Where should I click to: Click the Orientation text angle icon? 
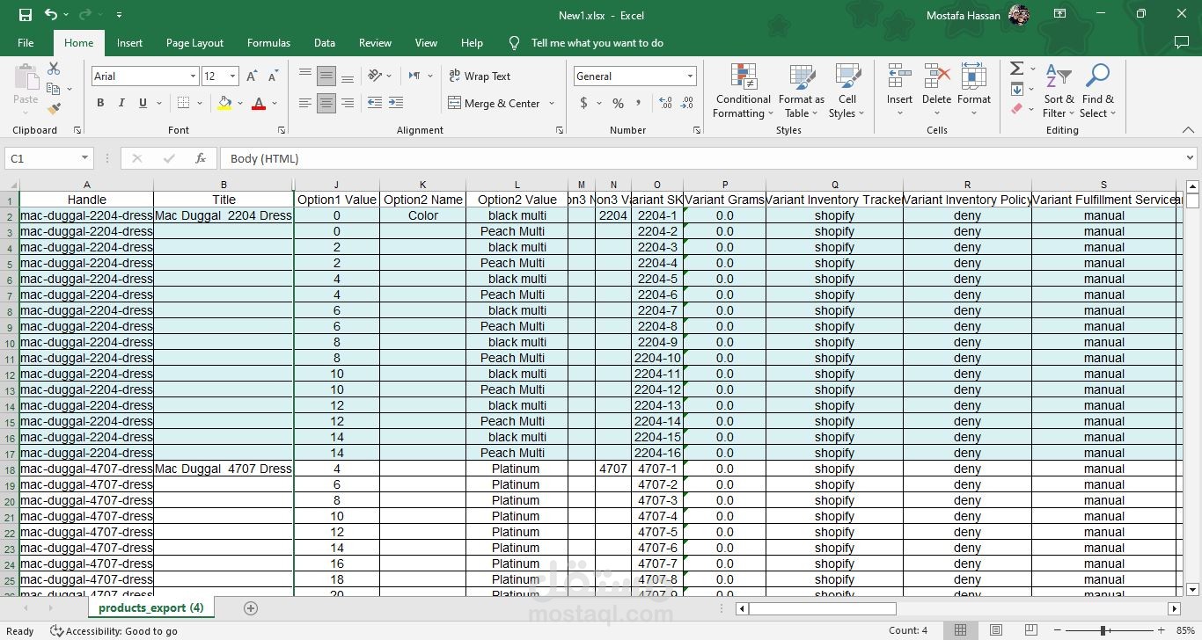pos(375,76)
